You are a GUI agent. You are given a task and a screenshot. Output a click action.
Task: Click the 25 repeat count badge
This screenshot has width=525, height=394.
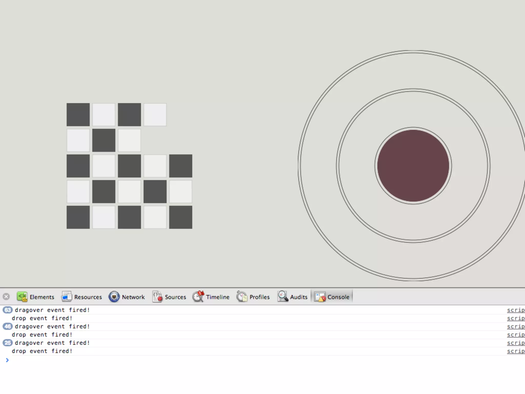pyautogui.click(x=8, y=343)
